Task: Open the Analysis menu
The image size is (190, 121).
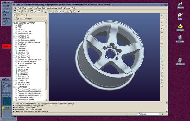Action: click(x=37, y=8)
